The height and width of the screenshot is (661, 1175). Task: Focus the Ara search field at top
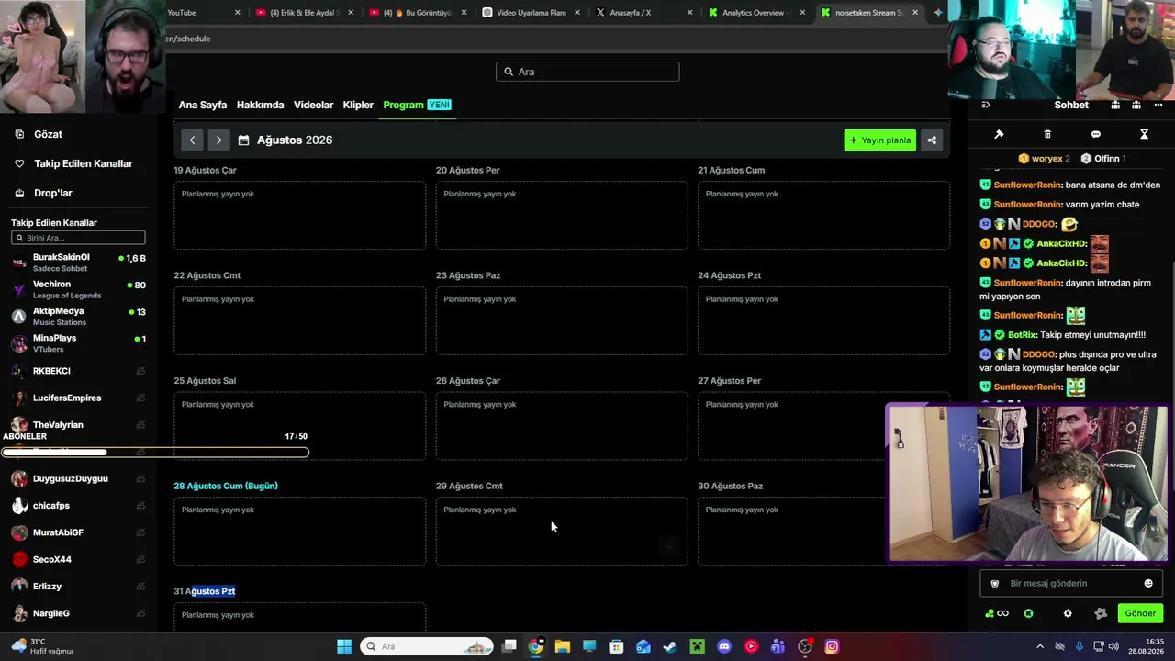pyautogui.click(x=587, y=72)
